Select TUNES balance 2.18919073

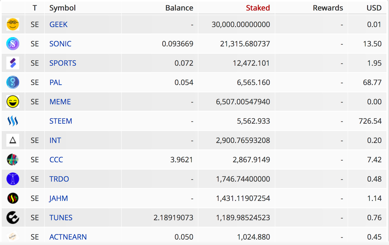click(173, 218)
